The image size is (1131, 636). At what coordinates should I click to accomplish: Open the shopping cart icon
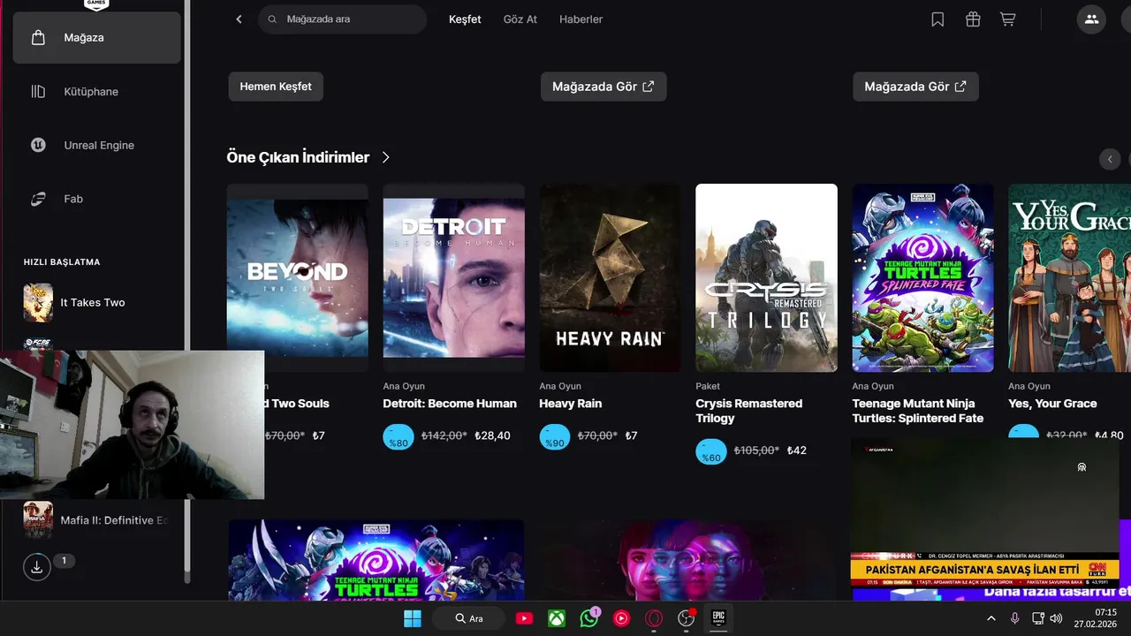click(1007, 19)
